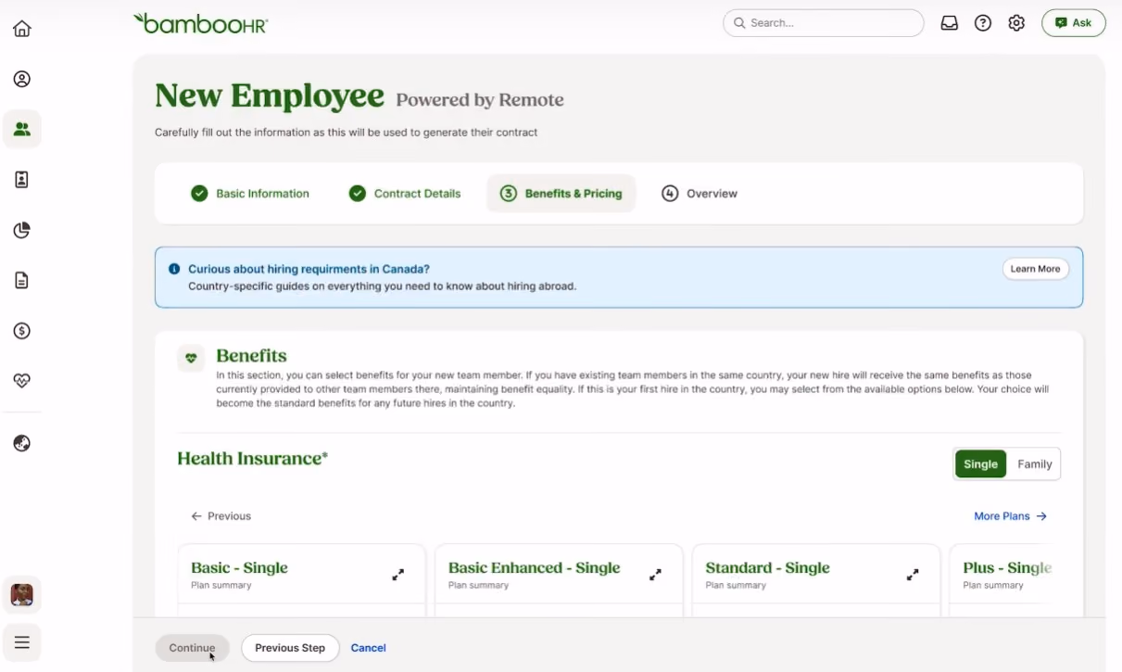Viewport: 1122px width, 672px height.
Task: Select the Benefits & Pricing step
Action: point(561,194)
